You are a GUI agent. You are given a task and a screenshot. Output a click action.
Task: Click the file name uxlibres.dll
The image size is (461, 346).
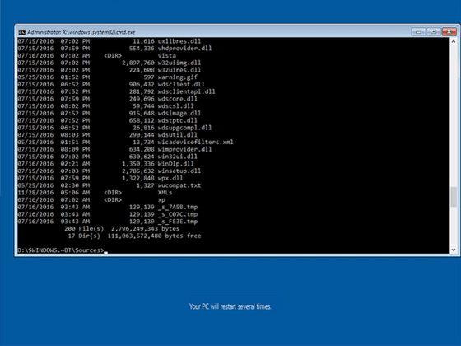179,41
